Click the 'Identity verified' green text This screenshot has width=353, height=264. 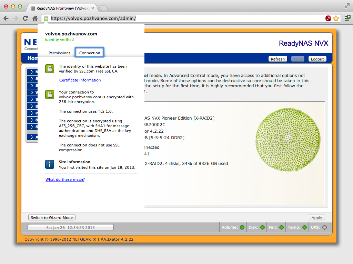tap(59, 40)
